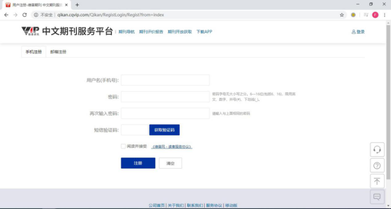This screenshot has height=209, width=391.
Task: Focus the 再次输入密码 input field
Action: point(165,113)
